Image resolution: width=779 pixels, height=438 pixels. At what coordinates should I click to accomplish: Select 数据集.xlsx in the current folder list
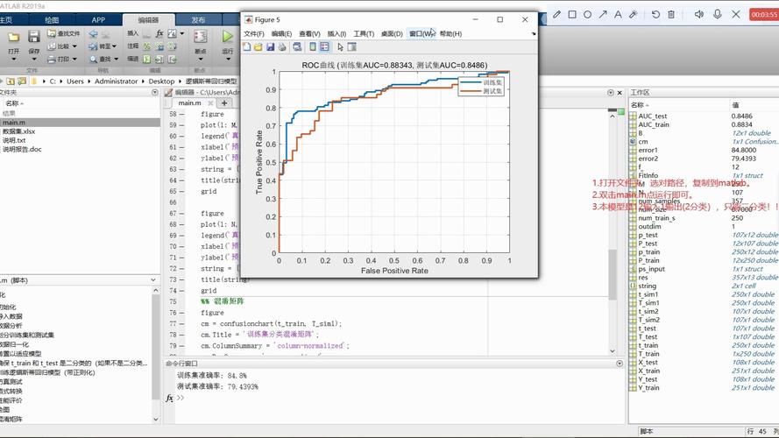[18, 131]
